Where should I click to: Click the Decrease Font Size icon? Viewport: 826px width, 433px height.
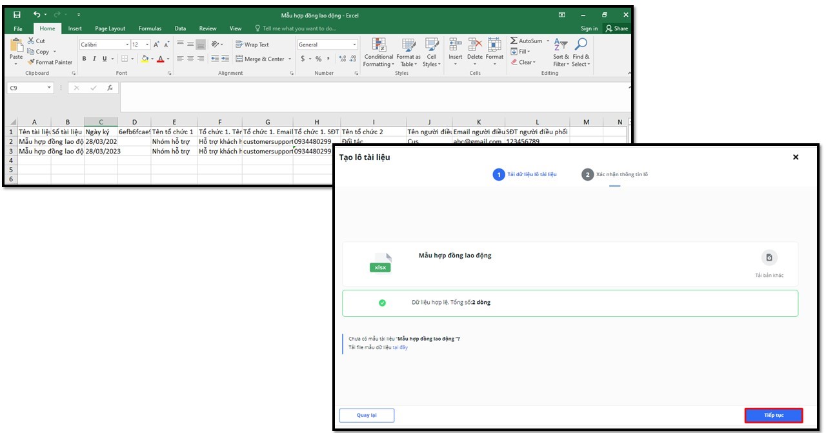coord(166,45)
